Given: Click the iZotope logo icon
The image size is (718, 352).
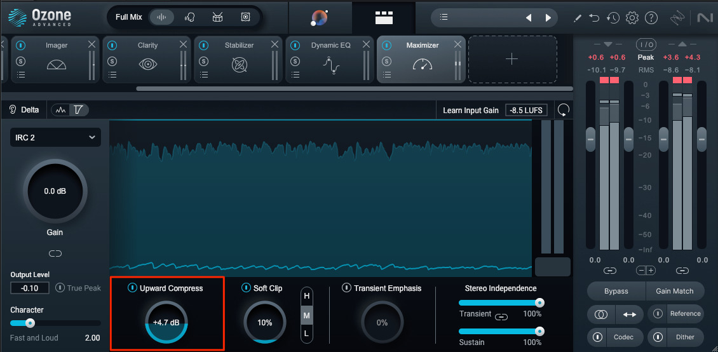Looking at the screenshot, I should 677,18.
